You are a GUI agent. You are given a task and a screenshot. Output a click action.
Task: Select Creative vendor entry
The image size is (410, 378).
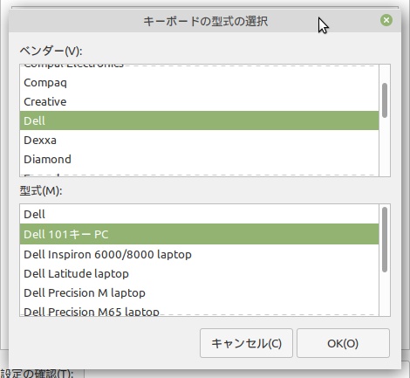pyautogui.click(x=199, y=101)
